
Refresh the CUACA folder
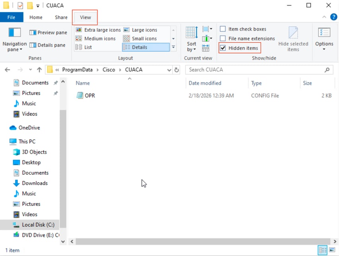point(177,70)
